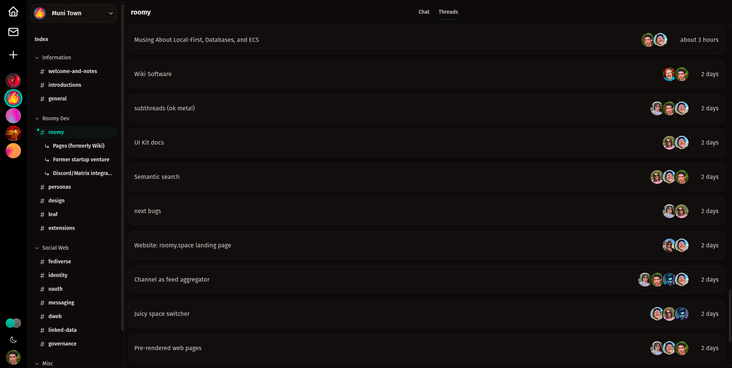732x368 pixels.
Task: Open the user profile avatar at bottom left
Action: pyautogui.click(x=13, y=357)
